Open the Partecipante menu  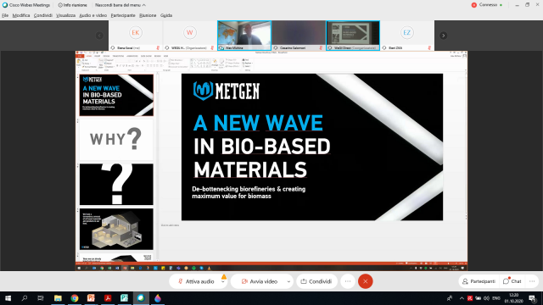[x=123, y=15]
